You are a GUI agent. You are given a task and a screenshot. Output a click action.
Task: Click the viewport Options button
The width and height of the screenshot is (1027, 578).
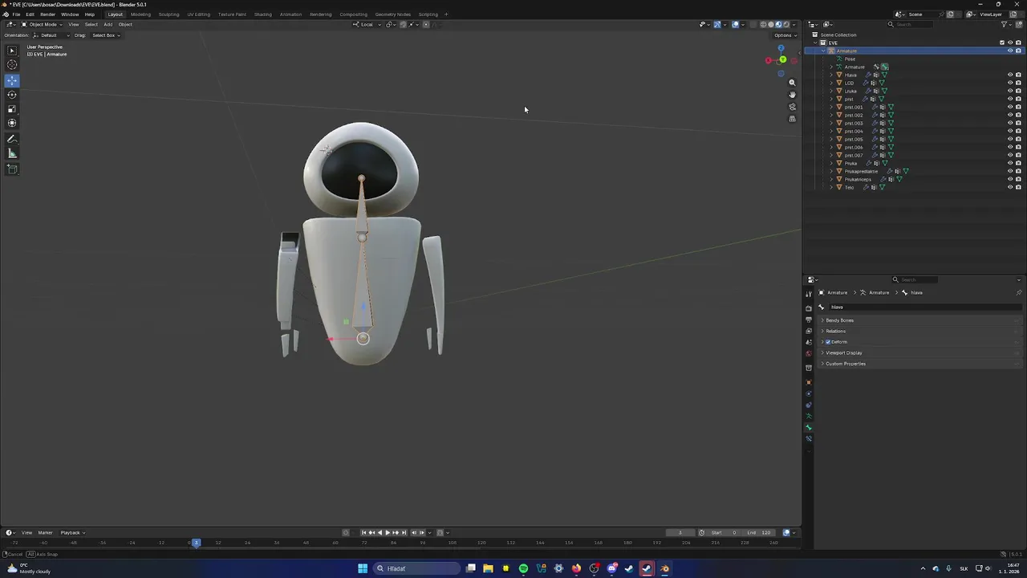pos(785,35)
